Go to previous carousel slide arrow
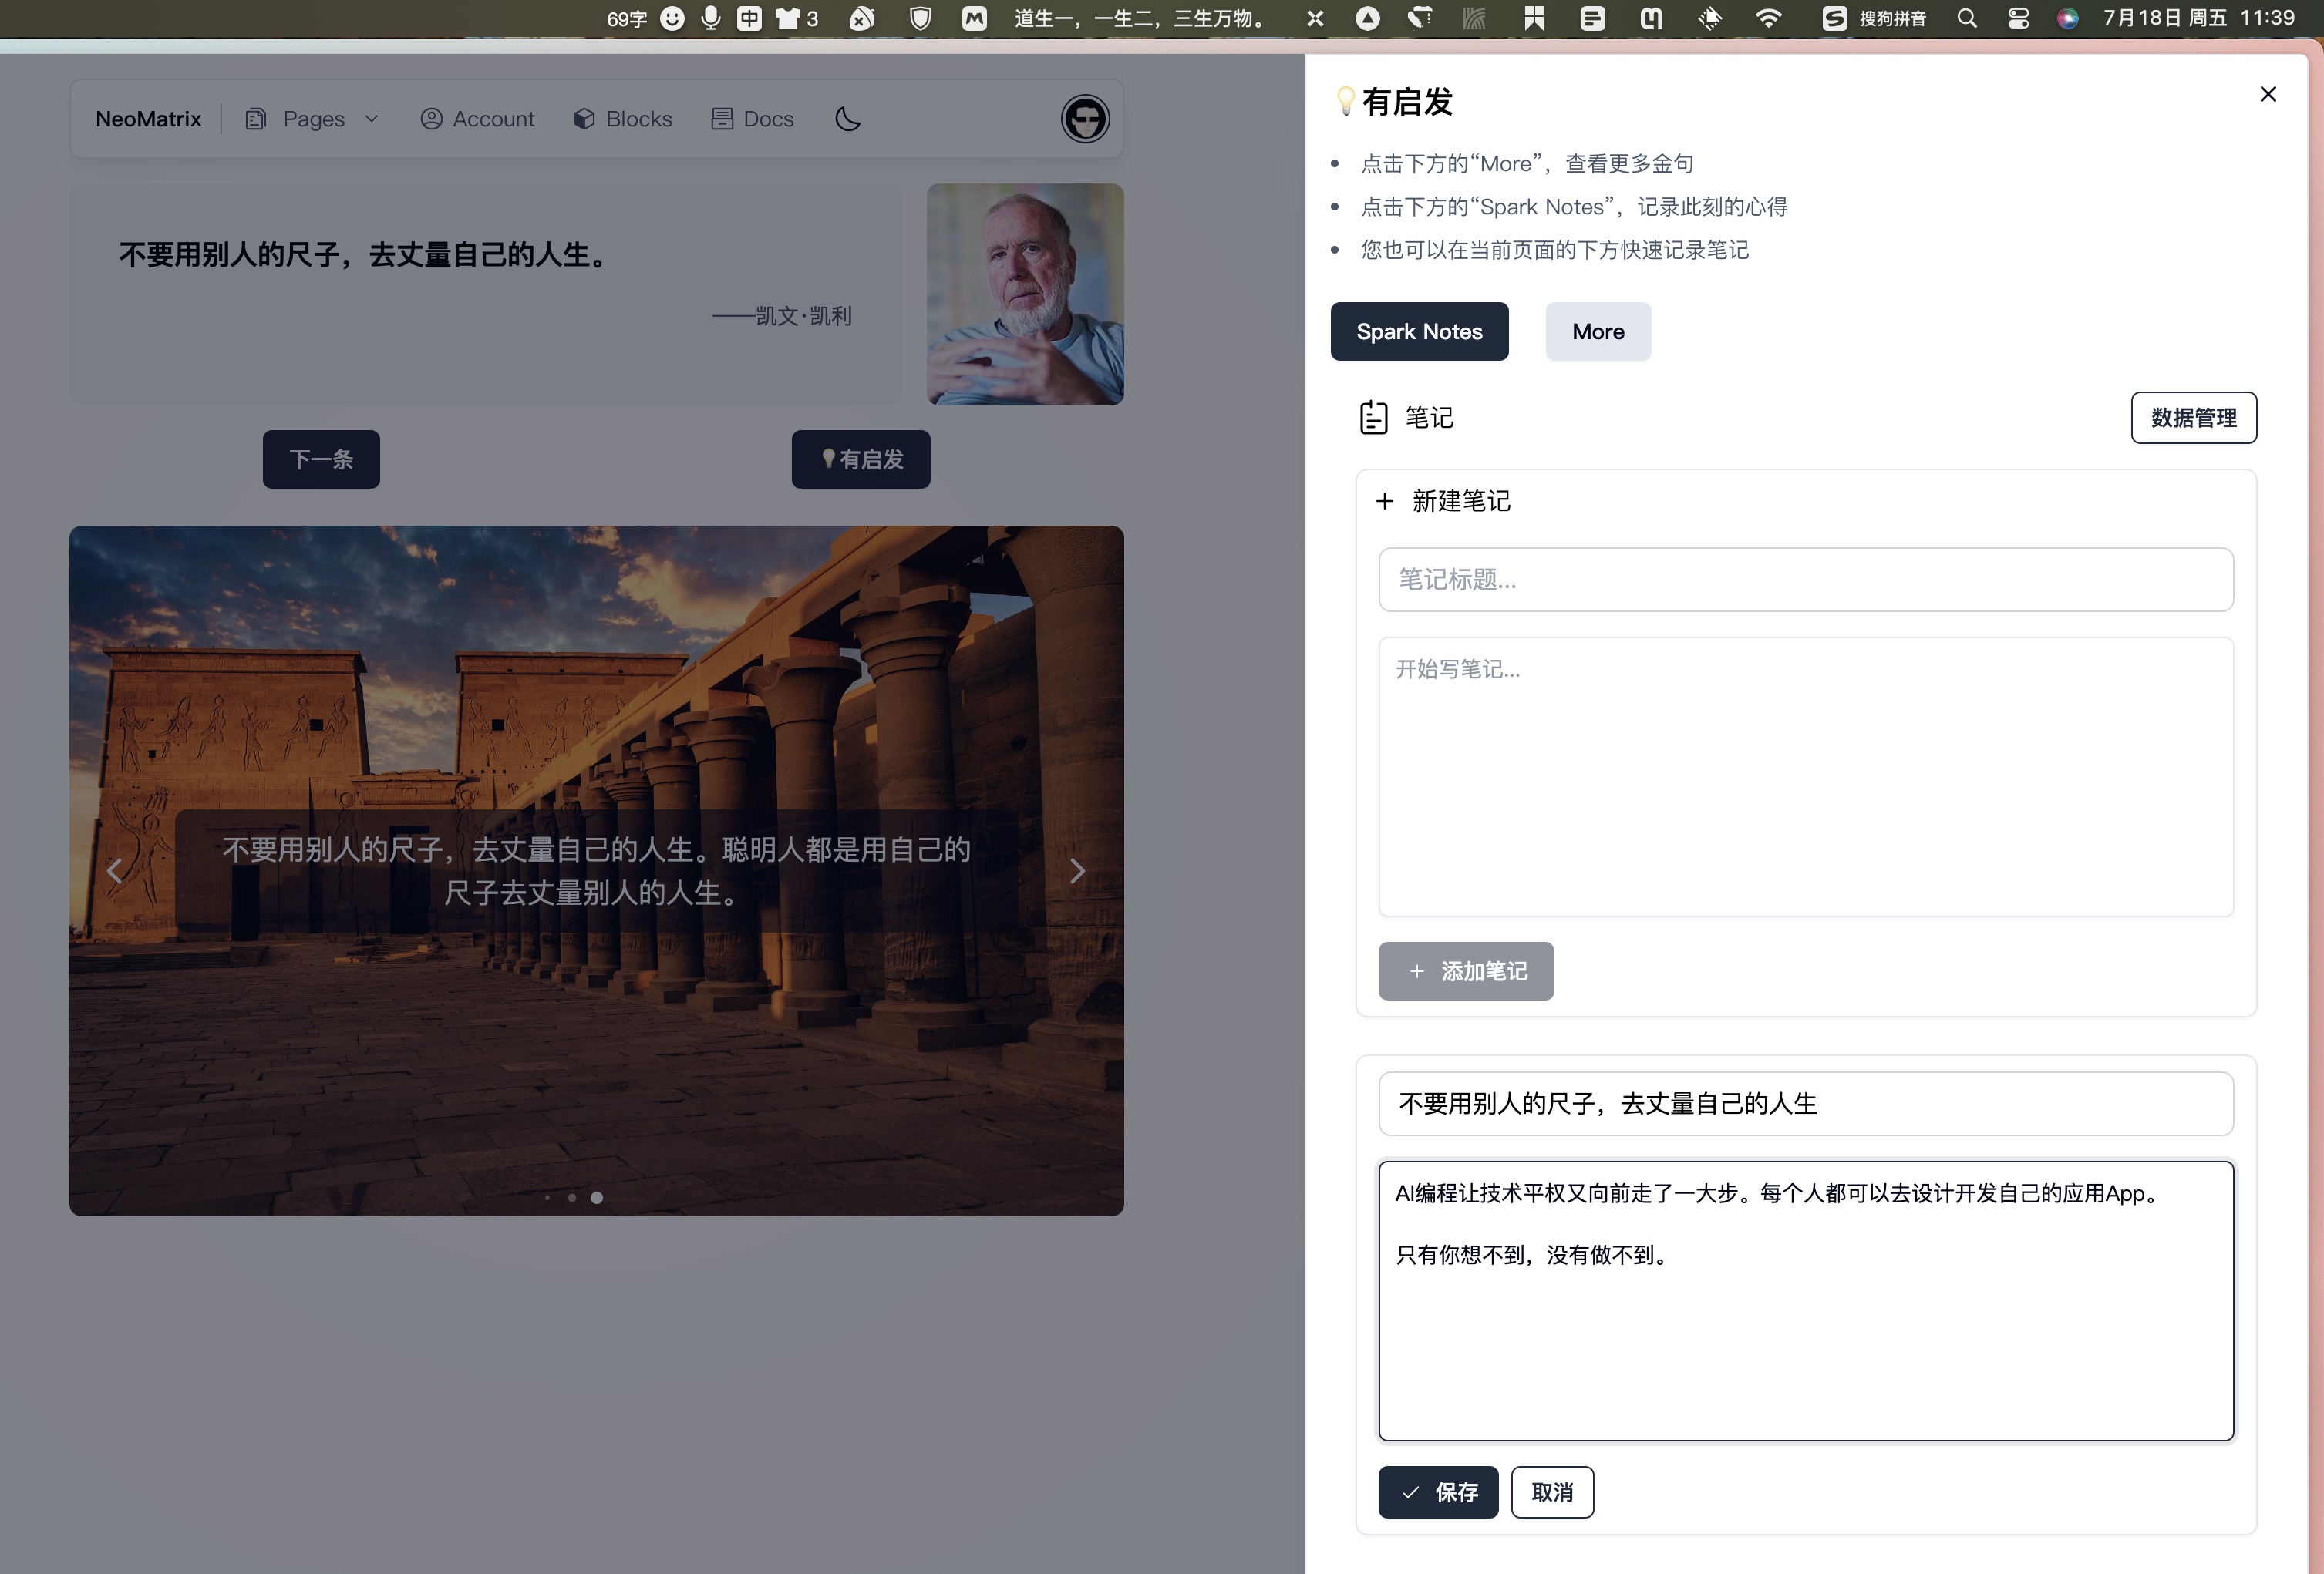The image size is (2324, 1574). pos(115,872)
